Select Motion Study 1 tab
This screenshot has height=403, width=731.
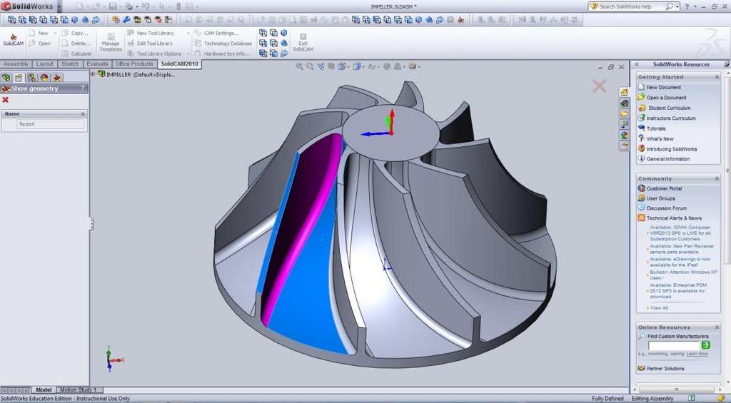coord(79,390)
